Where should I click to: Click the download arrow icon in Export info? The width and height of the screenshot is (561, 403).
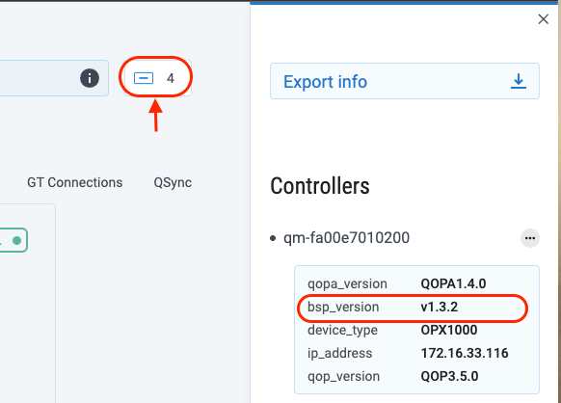click(x=518, y=81)
